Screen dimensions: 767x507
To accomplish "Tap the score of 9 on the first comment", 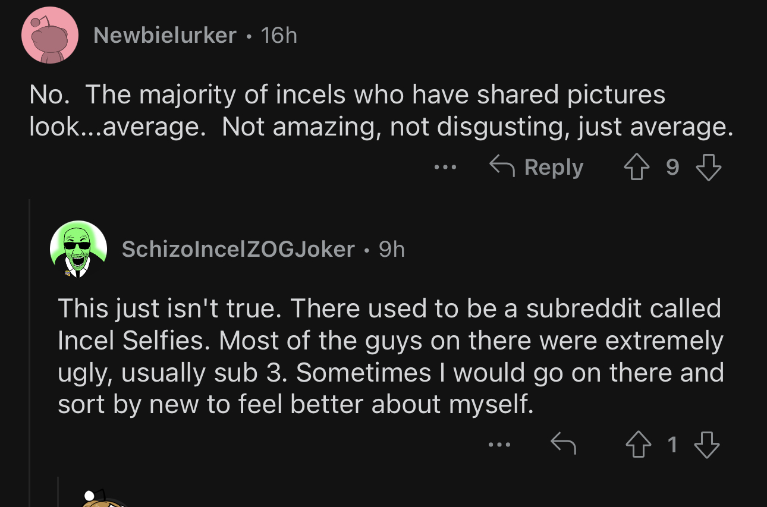I will tap(672, 168).
